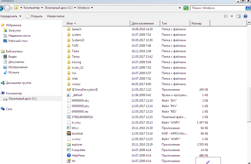Open the help button in the toolbar
Screen dimensions: 251x164
246,16
